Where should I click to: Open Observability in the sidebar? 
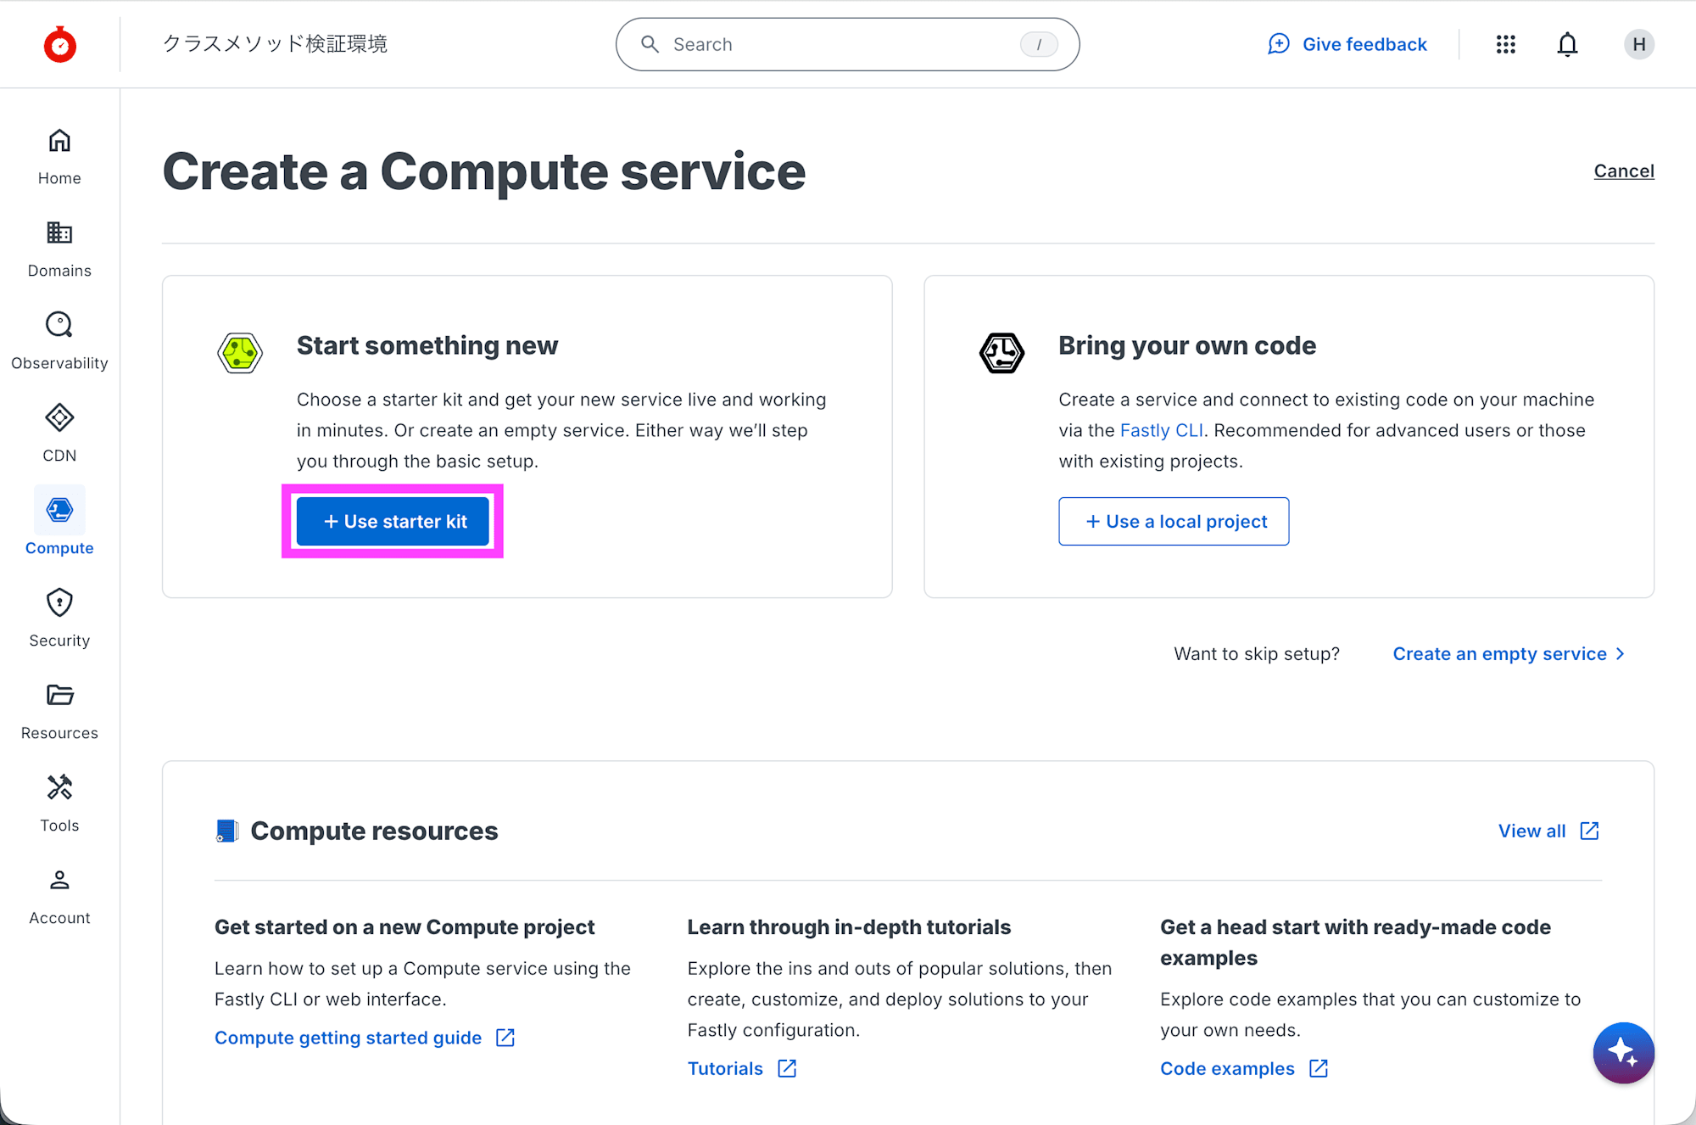tap(59, 340)
